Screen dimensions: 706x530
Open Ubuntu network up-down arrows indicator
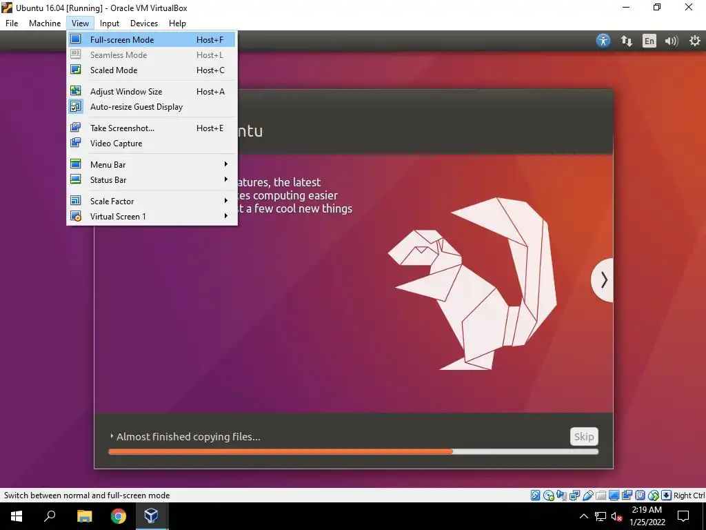626,41
